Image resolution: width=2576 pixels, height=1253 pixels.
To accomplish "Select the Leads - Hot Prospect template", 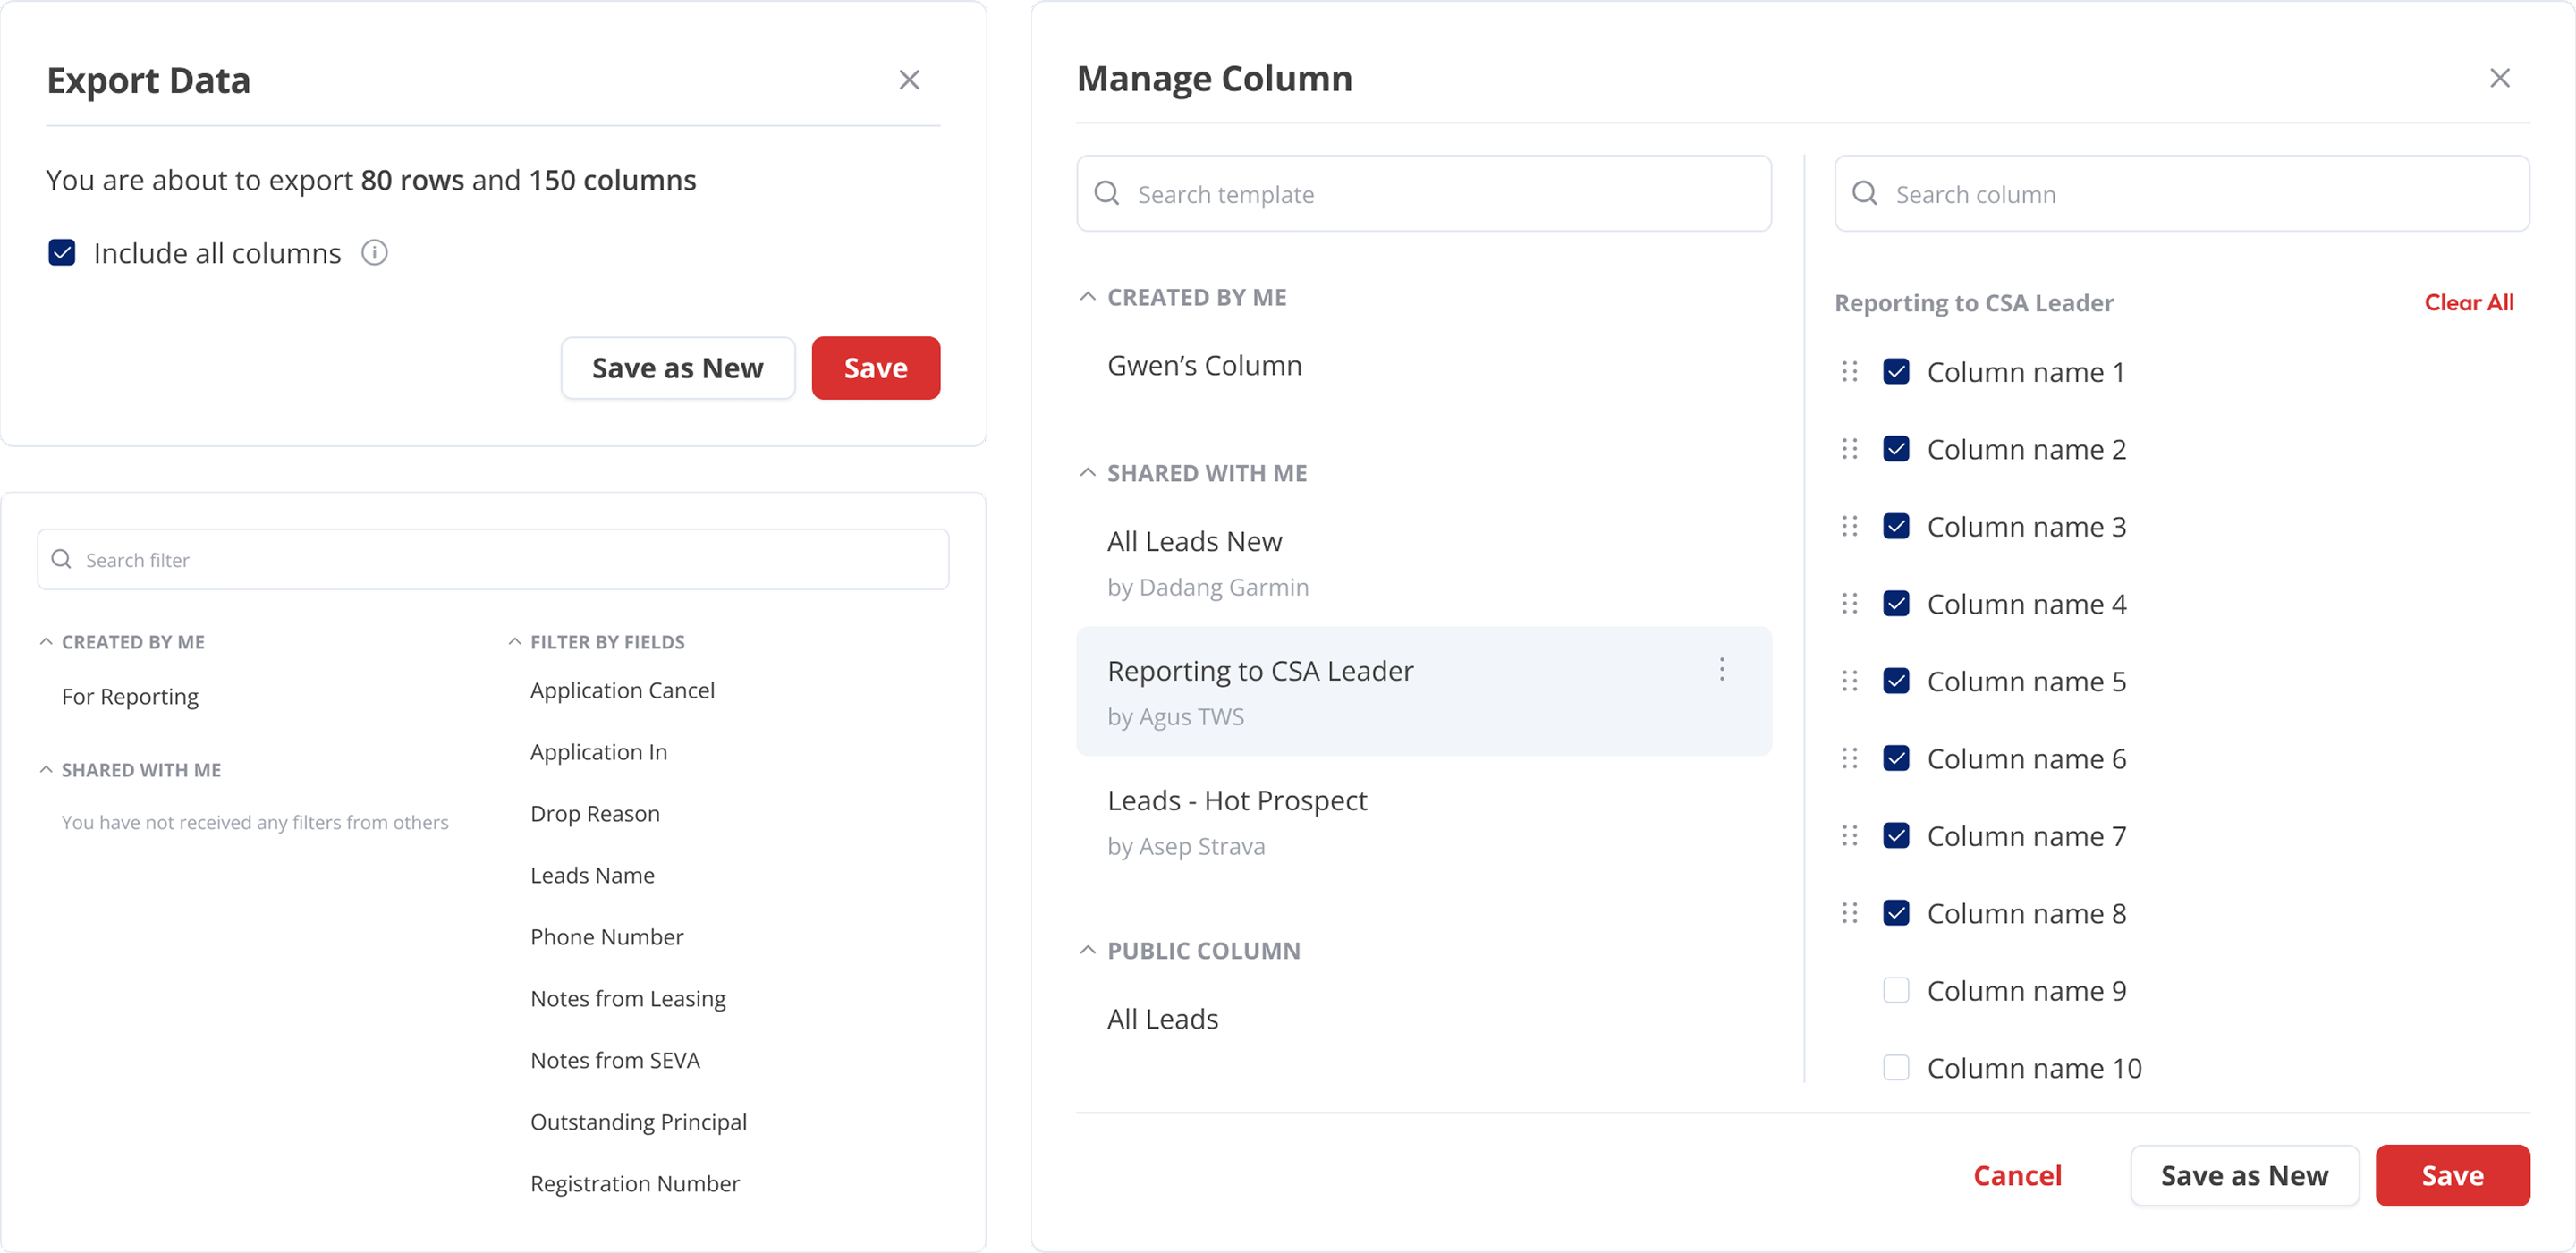I will [1237, 799].
